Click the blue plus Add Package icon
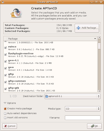The height and width of the screenshot is (131, 104). (x=78, y=28)
